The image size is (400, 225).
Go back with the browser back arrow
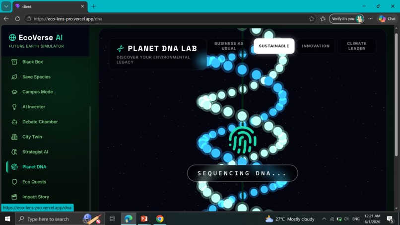click(6, 19)
